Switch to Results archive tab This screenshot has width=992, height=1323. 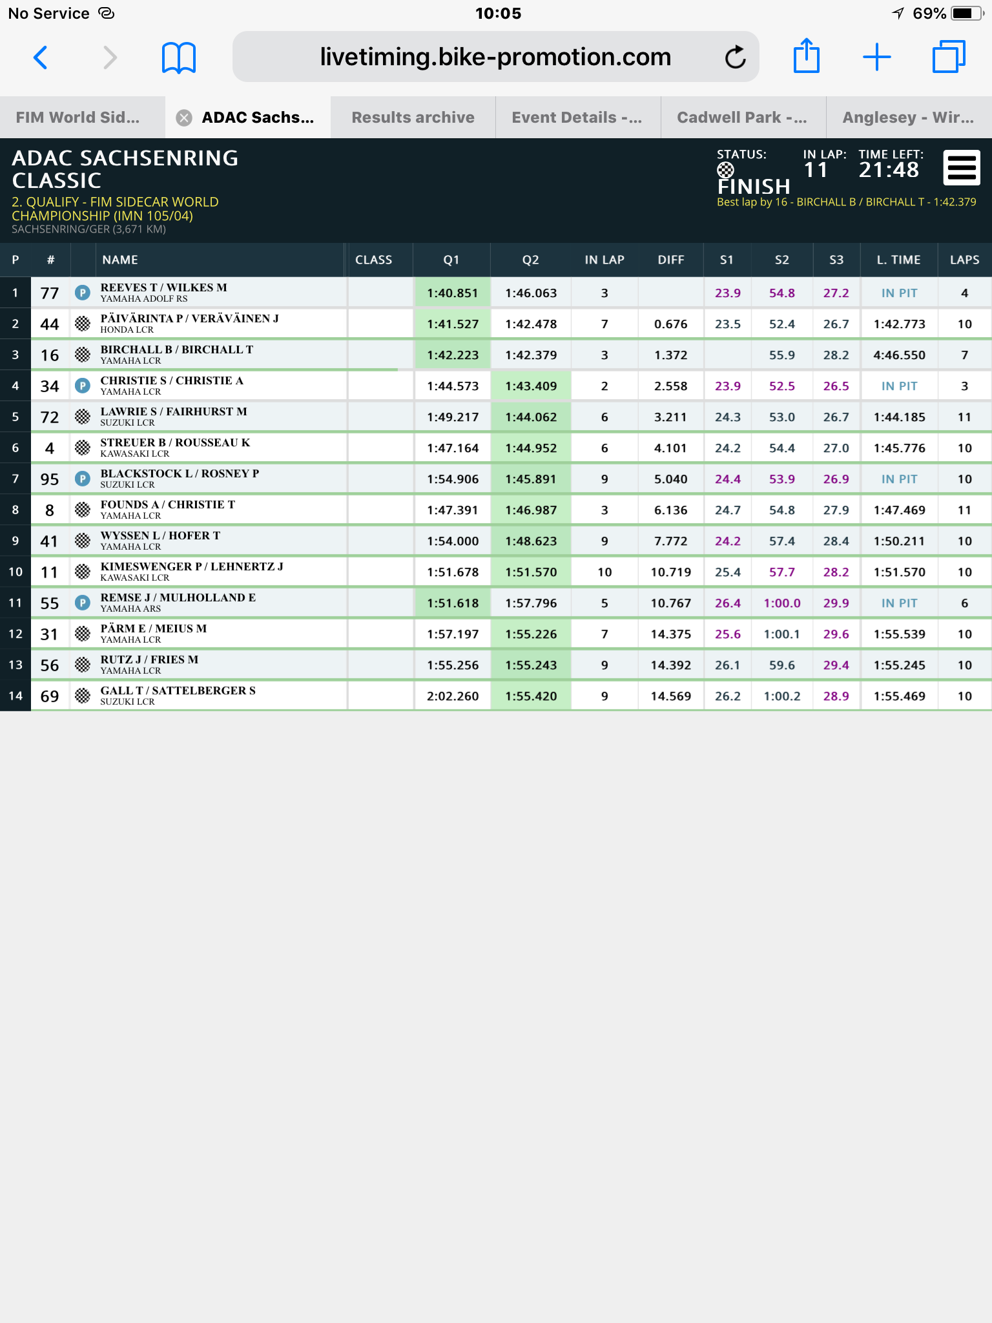(x=413, y=118)
